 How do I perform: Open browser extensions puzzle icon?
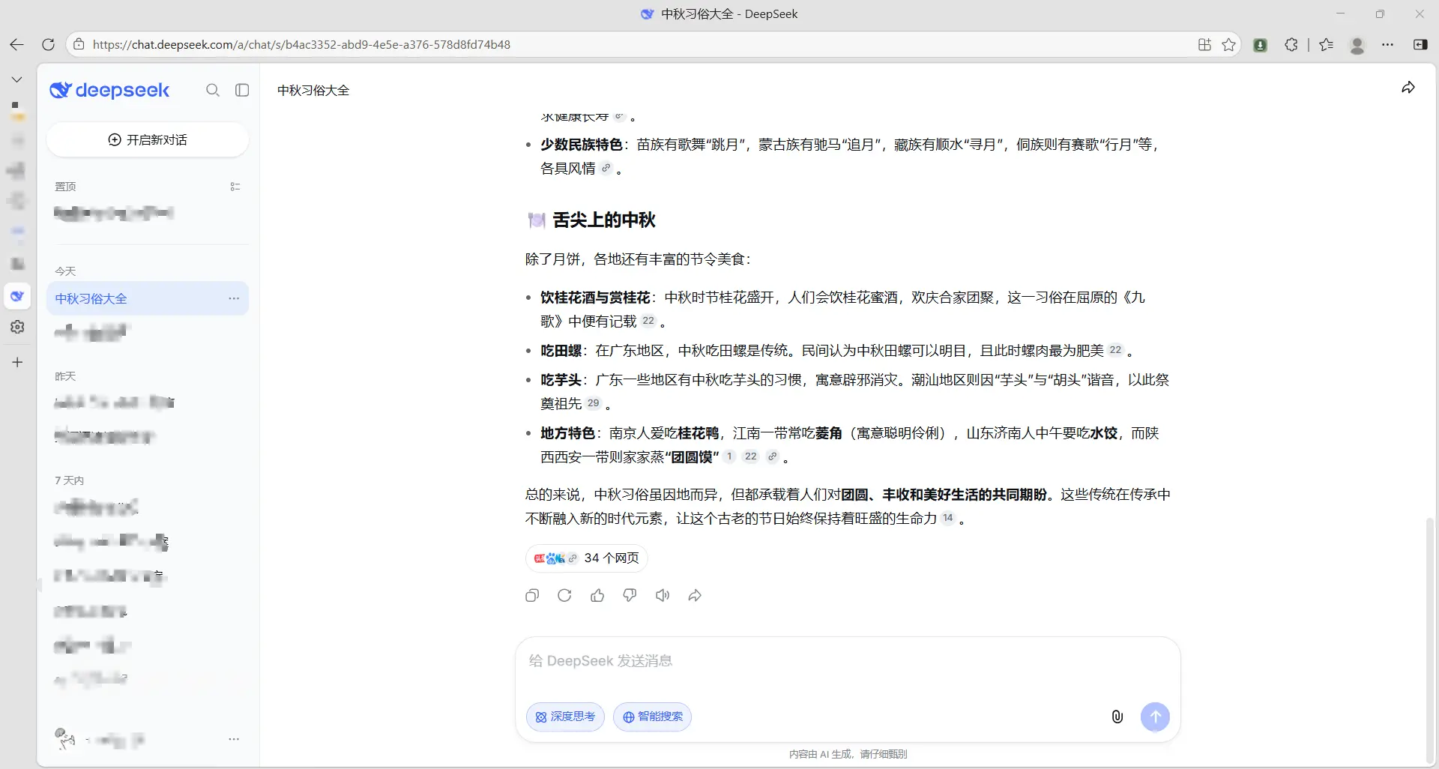tap(1291, 44)
